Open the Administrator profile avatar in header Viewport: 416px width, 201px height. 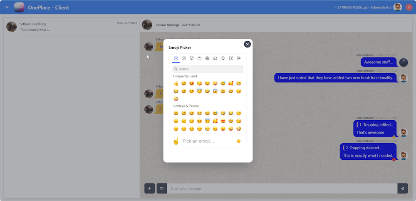point(397,7)
